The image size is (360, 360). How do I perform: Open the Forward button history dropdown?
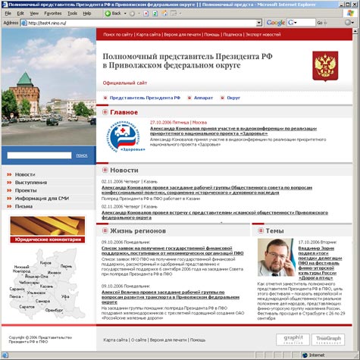click(x=139, y=14)
